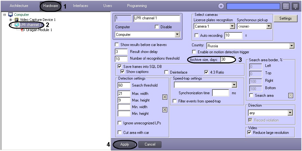This screenshot has width=302, height=151.
Task: Switch to the Hardware tab
Action: tap(51, 6)
